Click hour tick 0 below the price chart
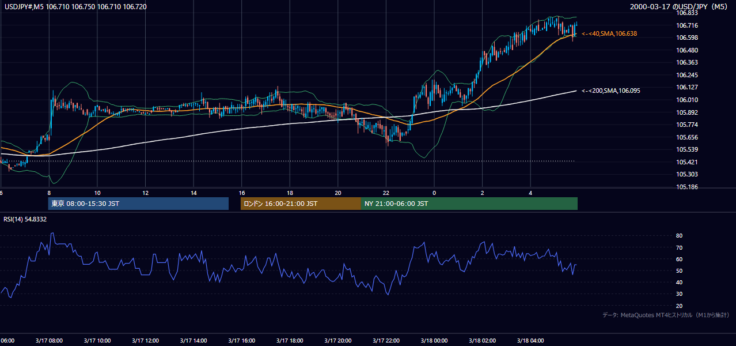This screenshot has height=346, width=736. pos(434,193)
